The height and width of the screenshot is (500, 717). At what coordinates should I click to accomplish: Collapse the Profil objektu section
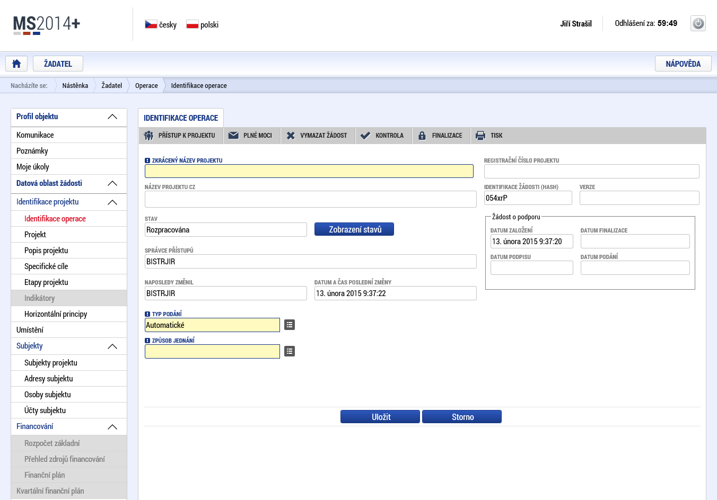pyautogui.click(x=112, y=117)
